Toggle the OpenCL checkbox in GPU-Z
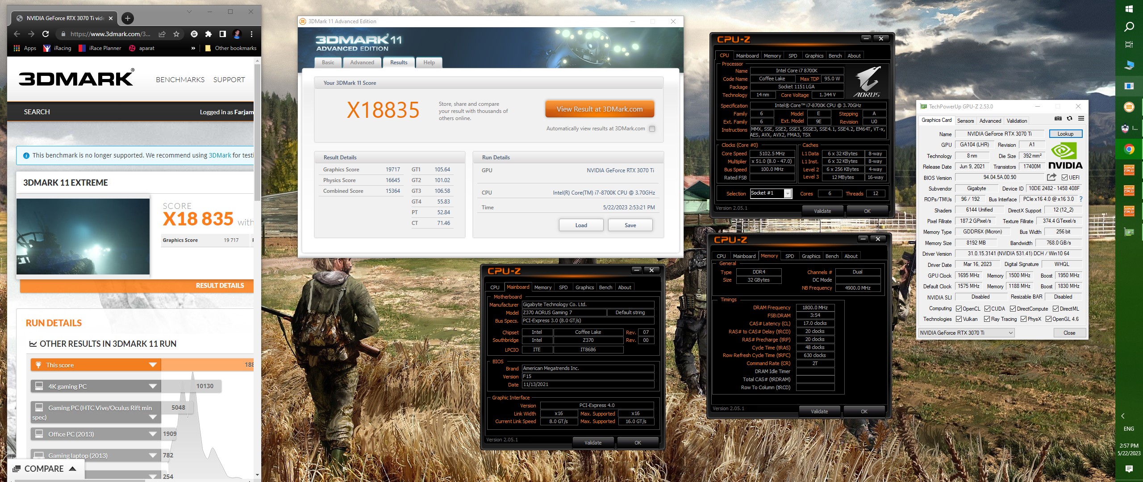The width and height of the screenshot is (1143, 482). coord(959,308)
